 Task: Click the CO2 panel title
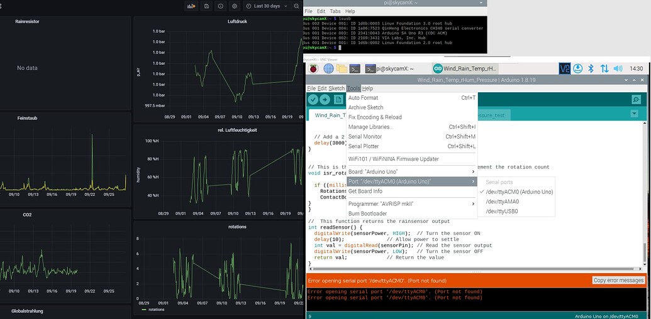tap(28, 215)
